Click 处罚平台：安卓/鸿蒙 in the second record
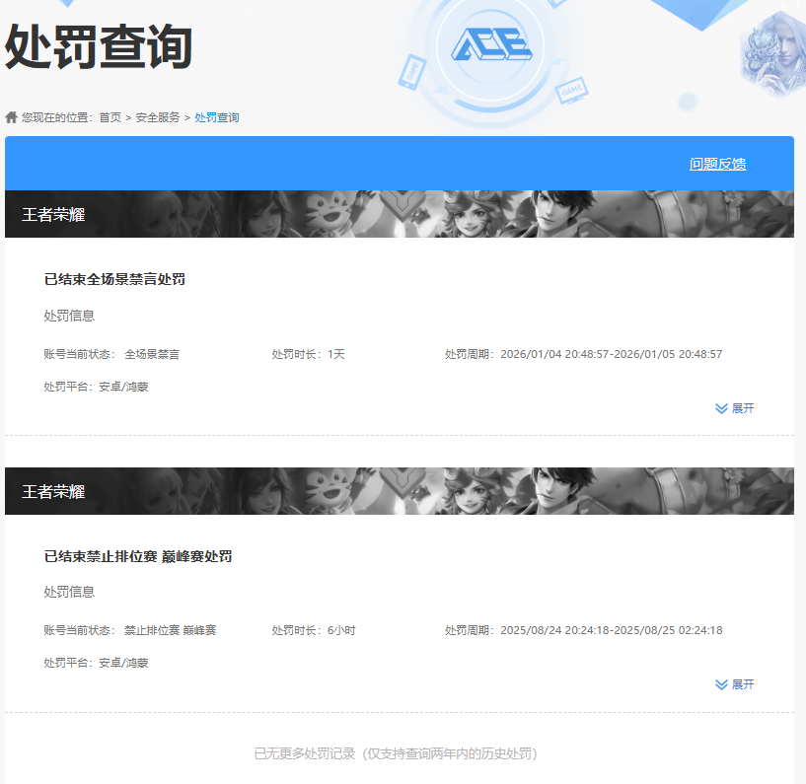This screenshot has width=806, height=784. coord(96,663)
